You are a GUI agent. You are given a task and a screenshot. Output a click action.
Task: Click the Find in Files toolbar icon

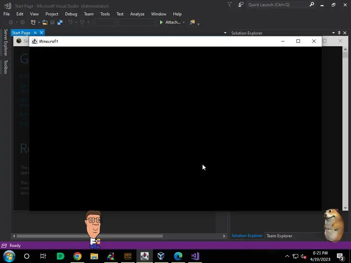192,22
